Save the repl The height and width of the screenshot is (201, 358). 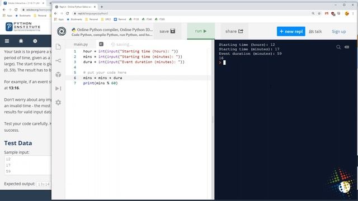tap(167, 31)
